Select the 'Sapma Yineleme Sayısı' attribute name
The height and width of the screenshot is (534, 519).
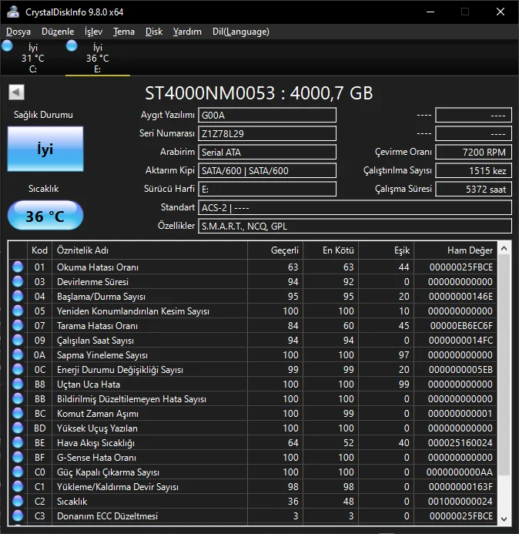(102, 355)
